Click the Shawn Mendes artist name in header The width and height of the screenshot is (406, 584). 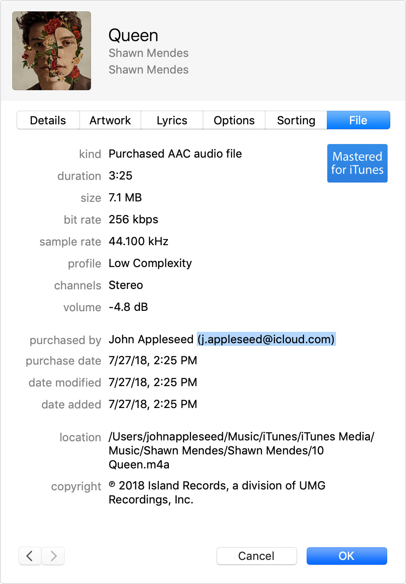148,53
